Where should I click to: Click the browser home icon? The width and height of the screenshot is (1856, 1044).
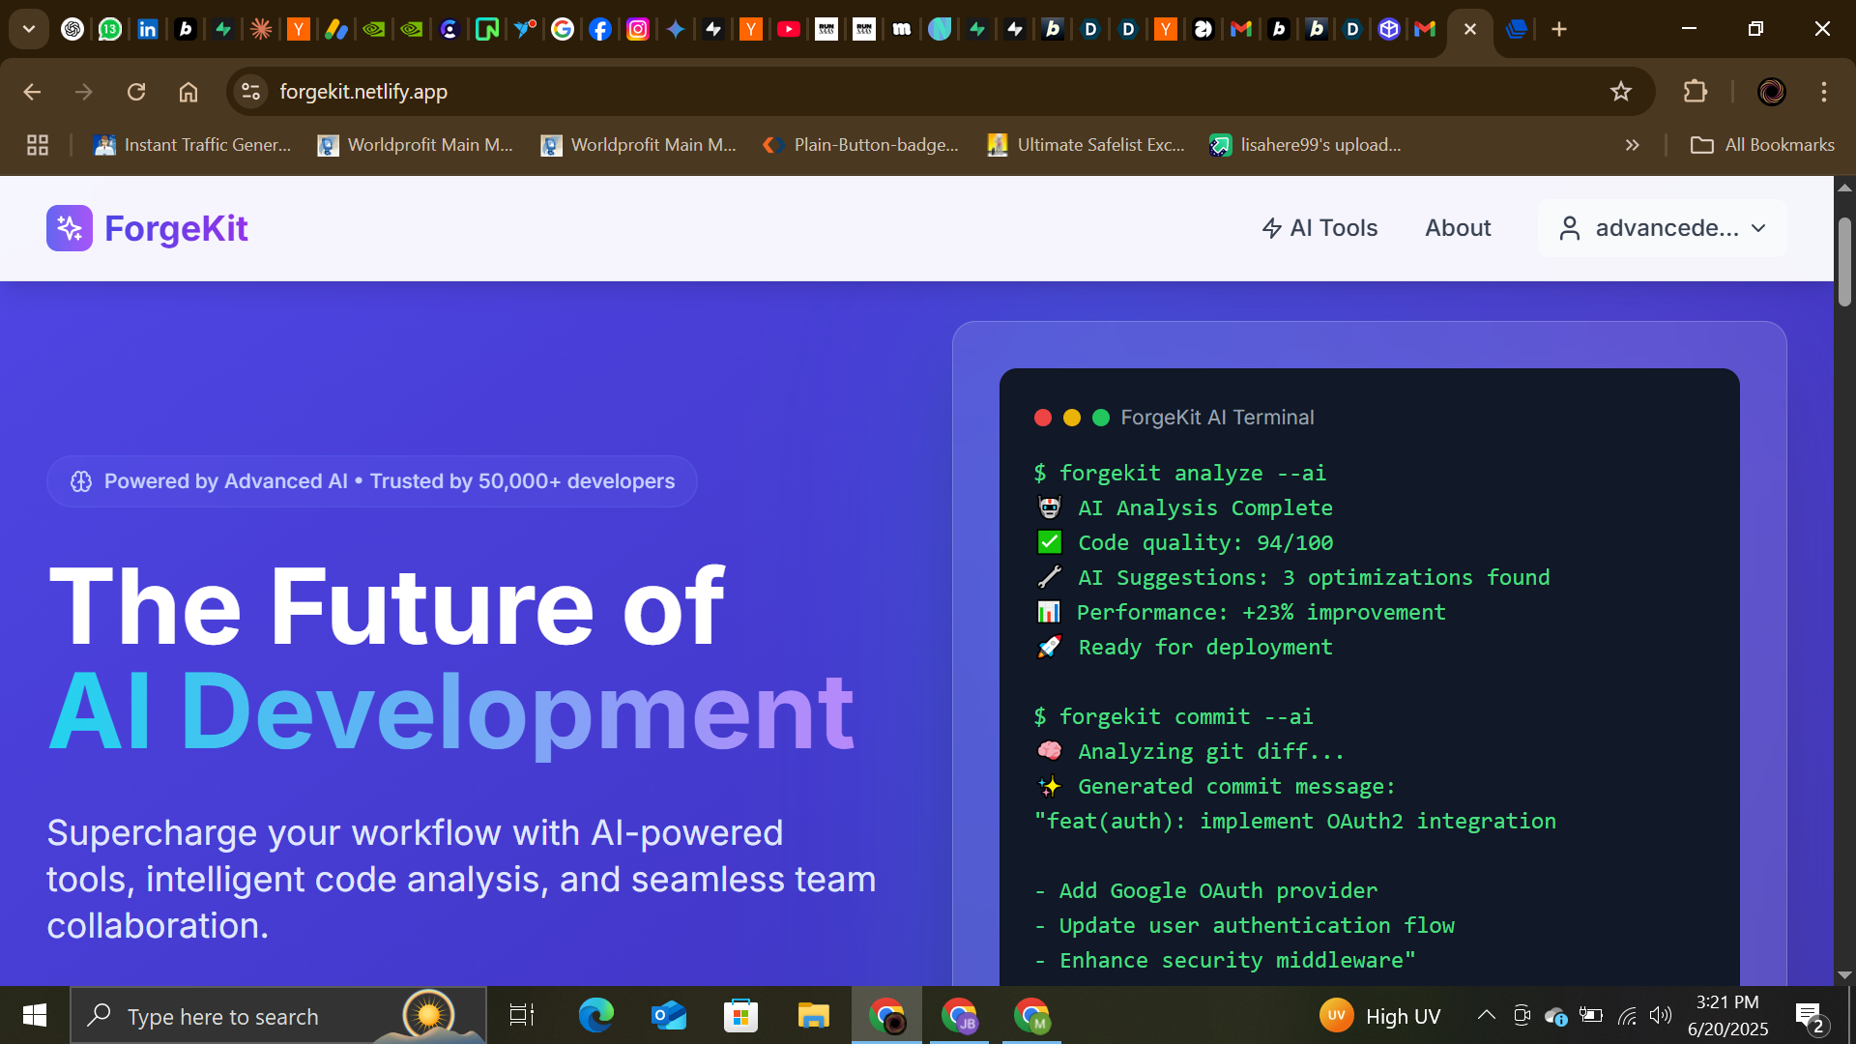pos(188,92)
